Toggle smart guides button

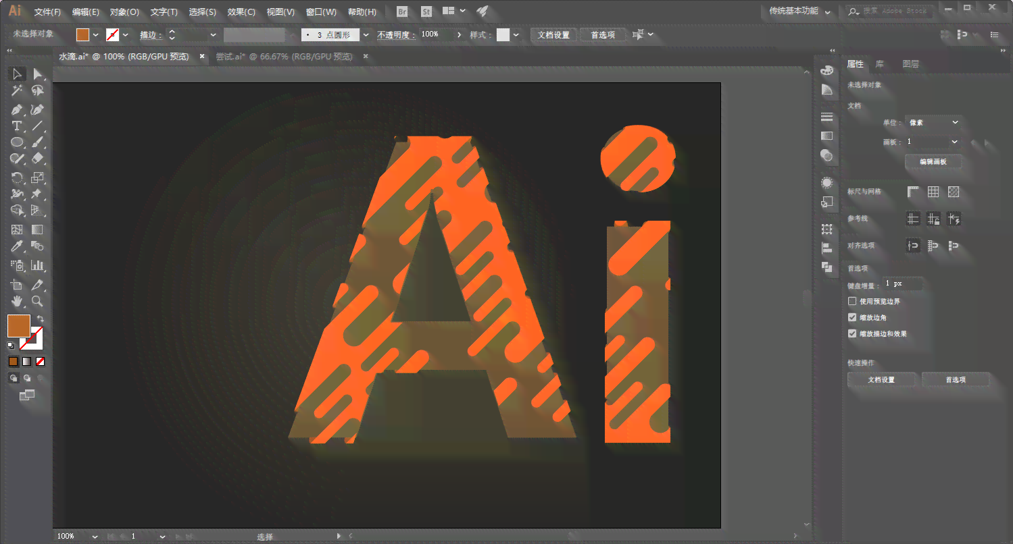click(954, 219)
